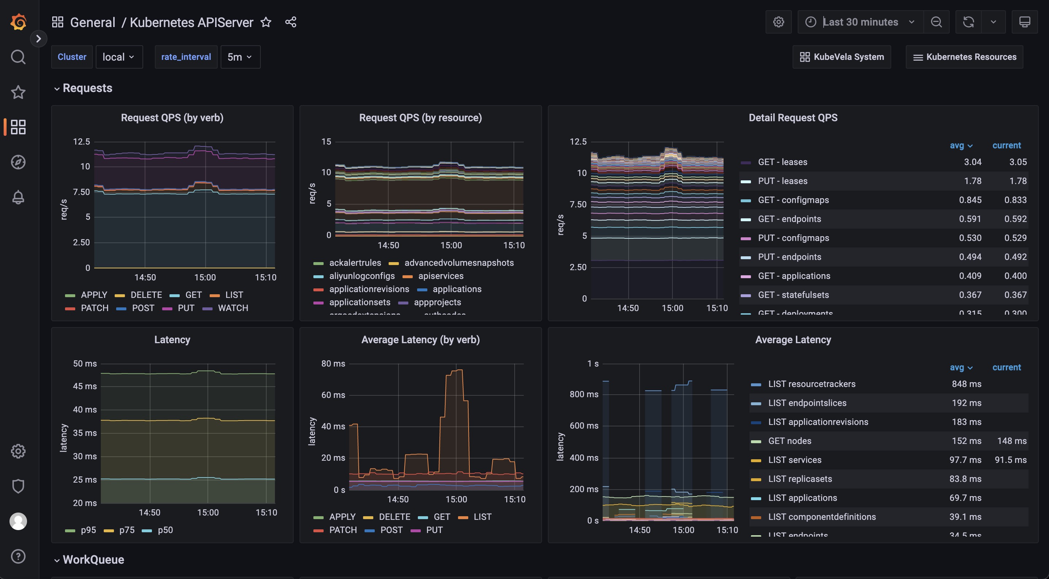Open the Cluster local dropdown
Screen dimensions: 1049x579
click(x=119, y=57)
